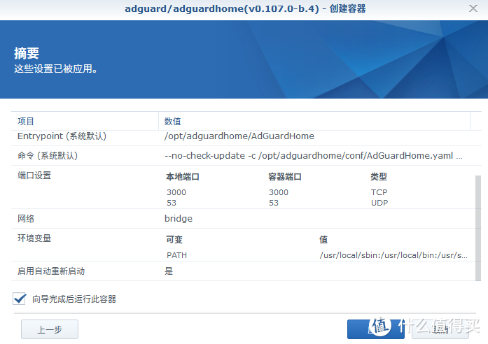Click the 值 sub-header in environment variables

[x=323, y=240]
